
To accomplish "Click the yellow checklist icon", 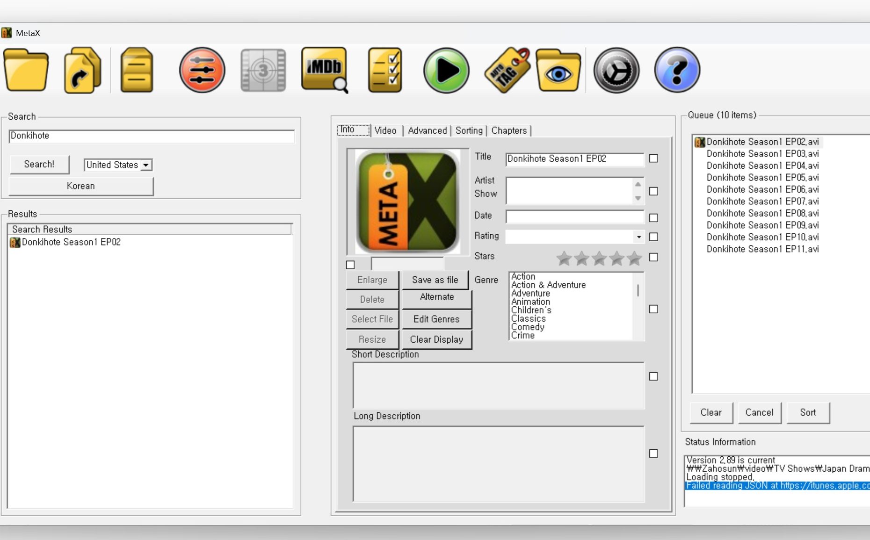I will coord(385,70).
